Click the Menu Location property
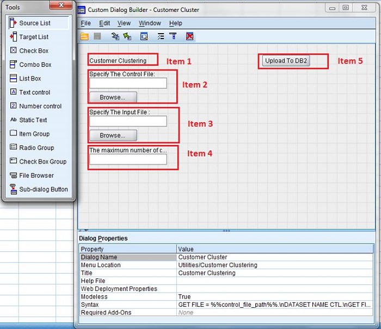Viewport: 381px width, 329px height. click(x=128, y=265)
